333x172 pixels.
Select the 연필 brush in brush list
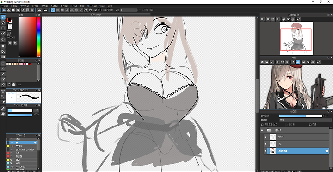coord(22,139)
